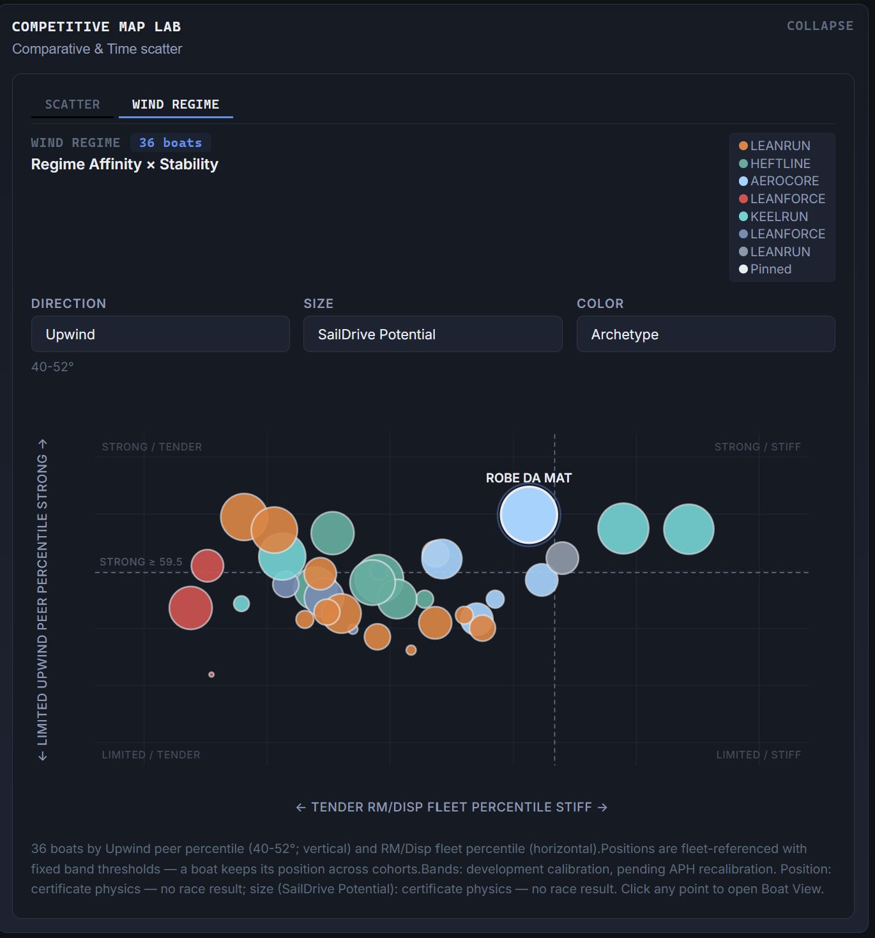875x938 pixels.
Task: Toggle the Pinned legend entry
Action: [765, 269]
